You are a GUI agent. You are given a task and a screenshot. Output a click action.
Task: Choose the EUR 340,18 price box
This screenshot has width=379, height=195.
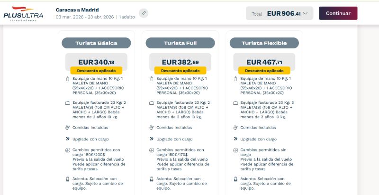pyautogui.click(x=96, y=62)
